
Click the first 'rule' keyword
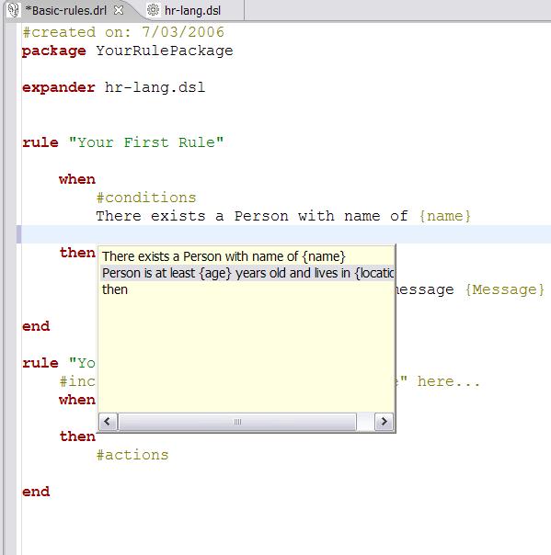pos(40,142)
